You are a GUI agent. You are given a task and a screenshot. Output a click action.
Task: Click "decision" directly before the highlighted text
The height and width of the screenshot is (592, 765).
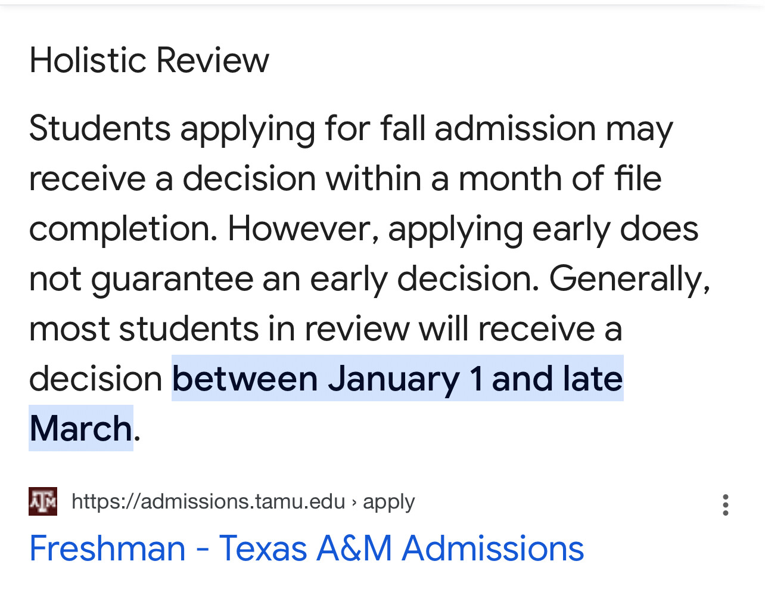pos(95,379)
